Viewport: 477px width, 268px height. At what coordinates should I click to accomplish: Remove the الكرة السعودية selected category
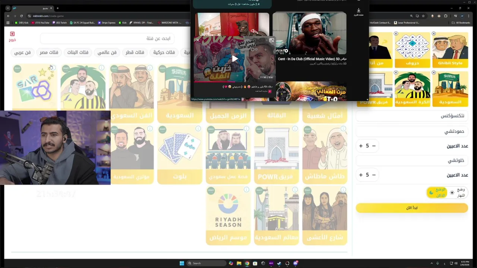coord(396,73)
